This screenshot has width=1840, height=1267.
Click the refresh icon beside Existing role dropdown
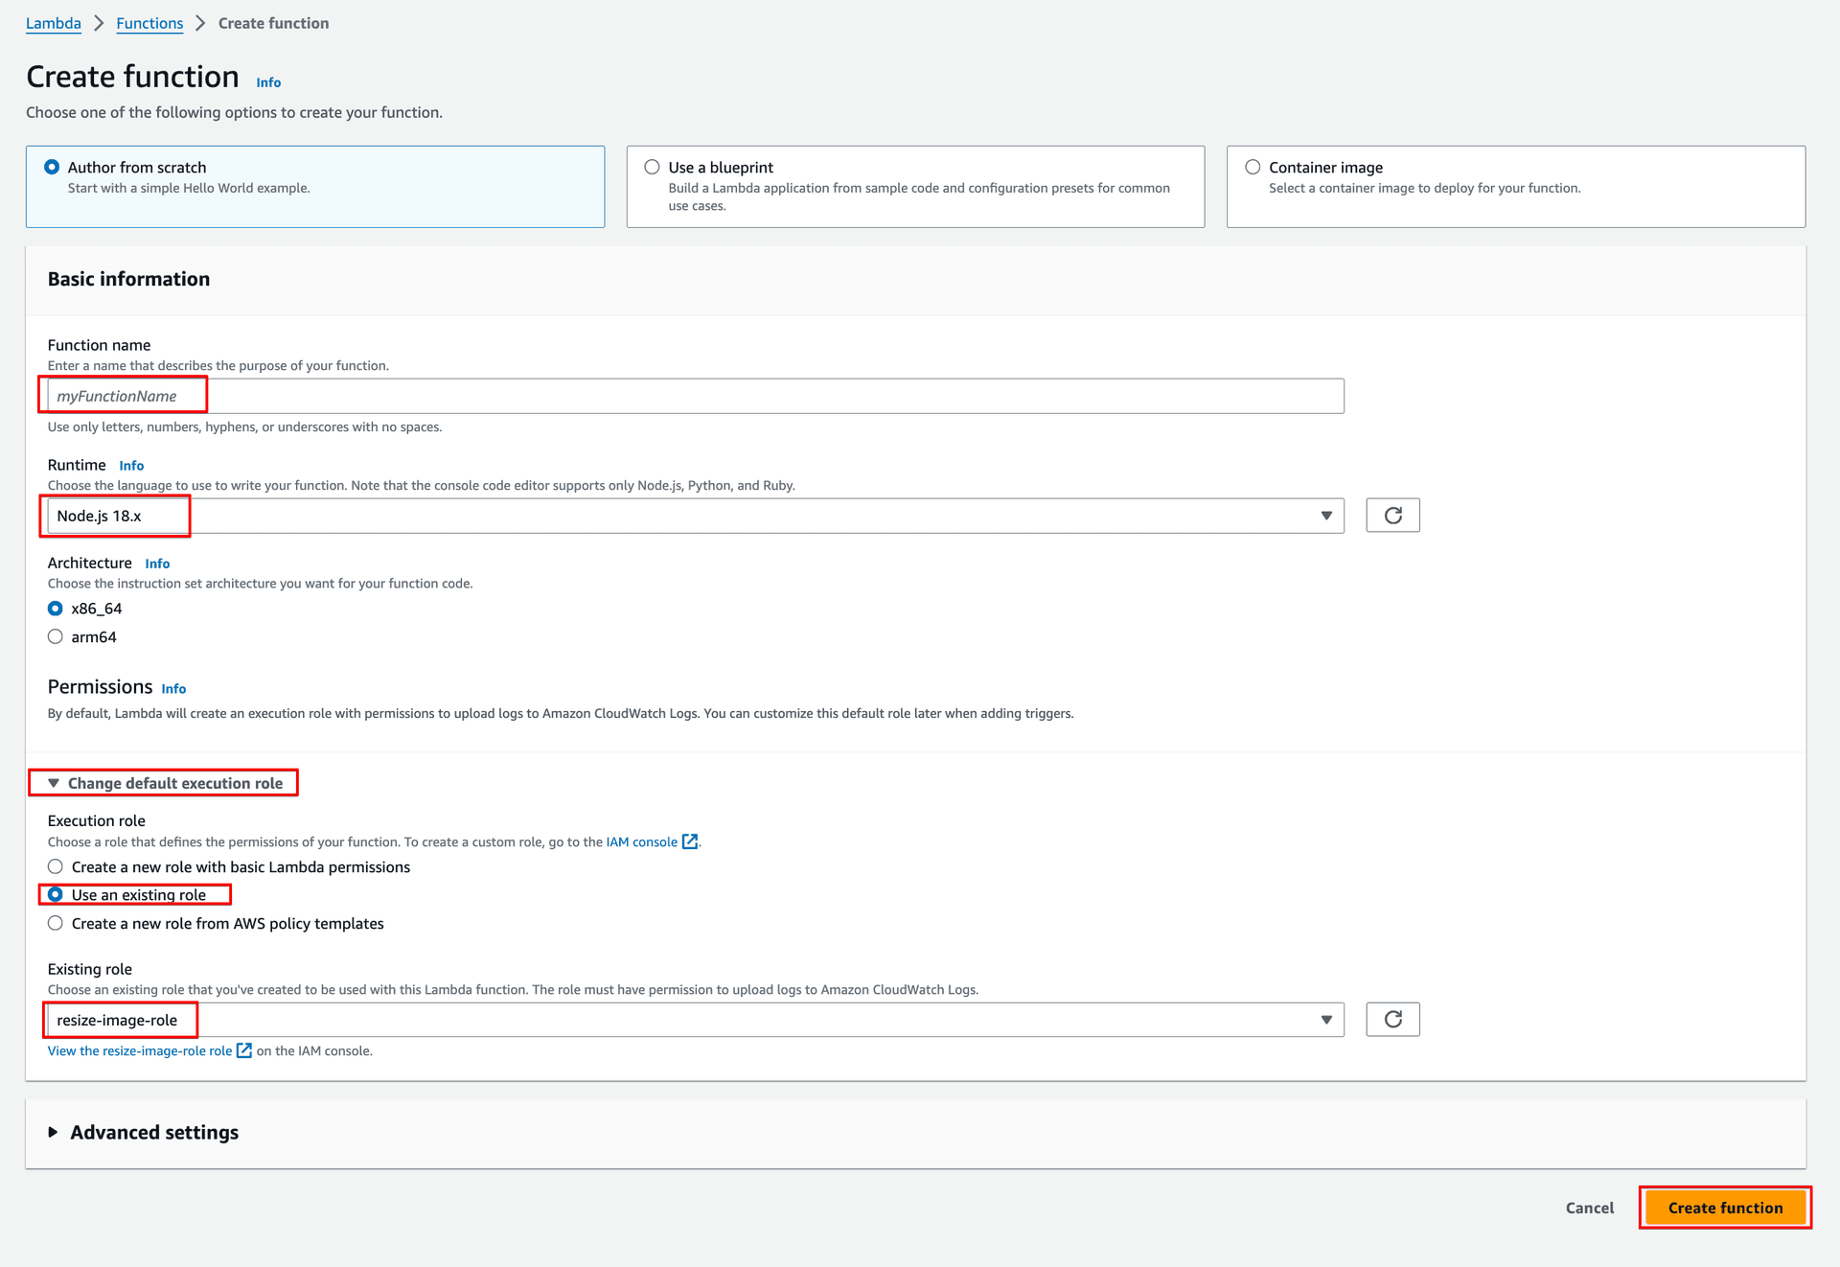coord(1392,1020)
